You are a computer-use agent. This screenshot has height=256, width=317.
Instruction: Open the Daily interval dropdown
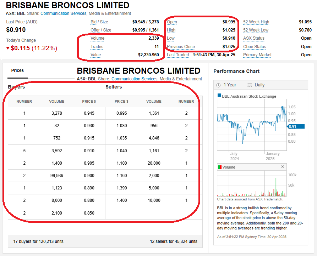coord(259,85)
